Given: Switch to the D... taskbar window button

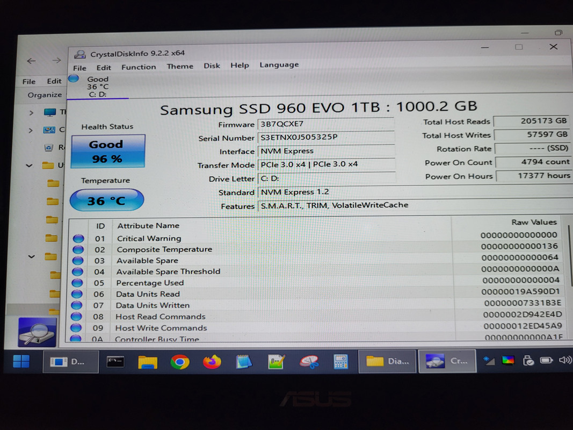Looking at the screenshot, I should pos(71,362).
